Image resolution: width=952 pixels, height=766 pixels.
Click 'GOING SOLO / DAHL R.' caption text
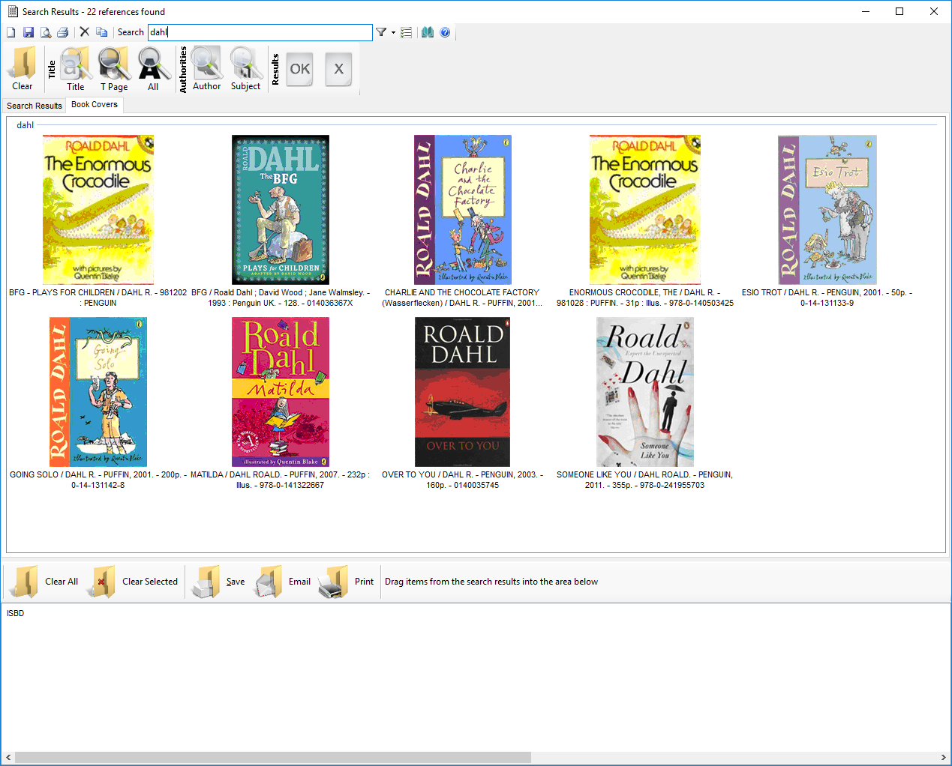click(x=98, y=480)
